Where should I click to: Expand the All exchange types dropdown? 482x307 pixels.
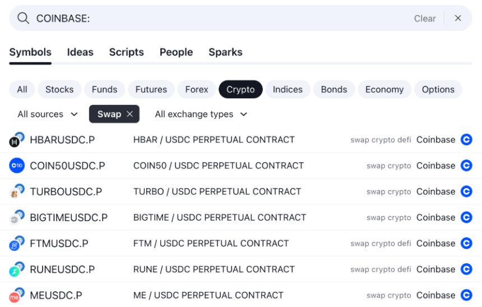pyautogui.click(x=201, y=114)
